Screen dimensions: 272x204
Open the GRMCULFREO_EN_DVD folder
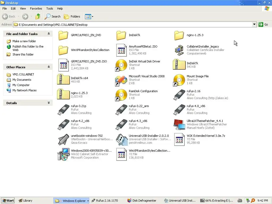63,35
